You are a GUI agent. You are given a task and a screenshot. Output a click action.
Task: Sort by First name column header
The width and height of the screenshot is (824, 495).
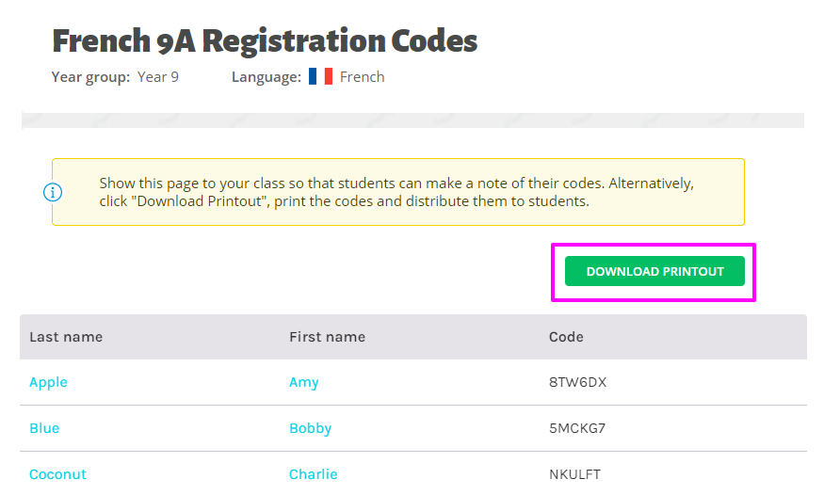click(328, 337)
